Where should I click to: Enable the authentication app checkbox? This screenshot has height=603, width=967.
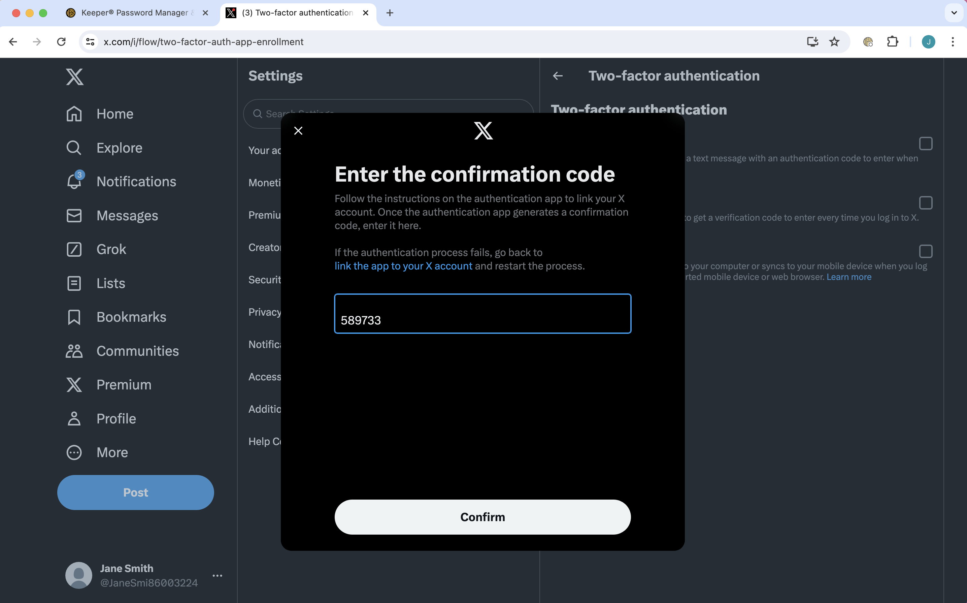click(x=925, y=203)
